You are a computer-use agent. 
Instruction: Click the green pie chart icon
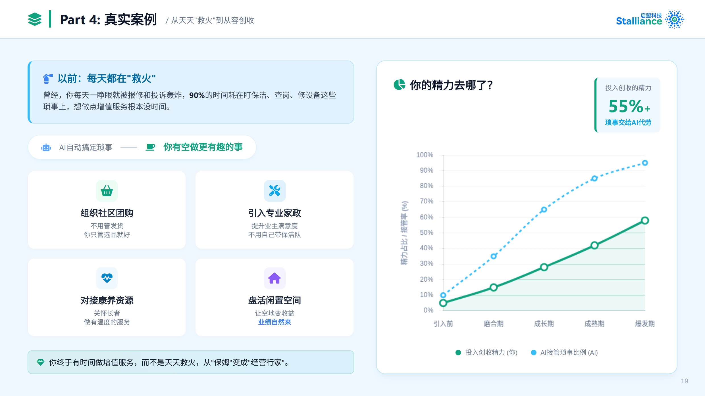399,85
